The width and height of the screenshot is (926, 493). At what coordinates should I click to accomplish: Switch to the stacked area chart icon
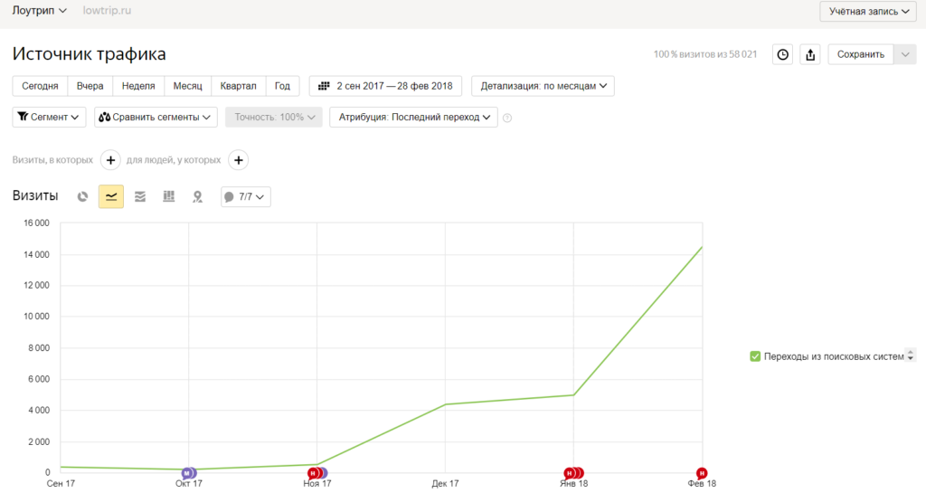point(140,196)
